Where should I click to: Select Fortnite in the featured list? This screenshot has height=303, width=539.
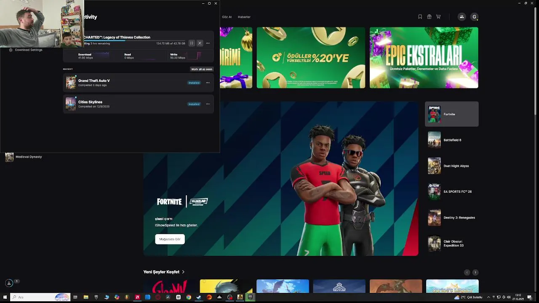point(451,114)
